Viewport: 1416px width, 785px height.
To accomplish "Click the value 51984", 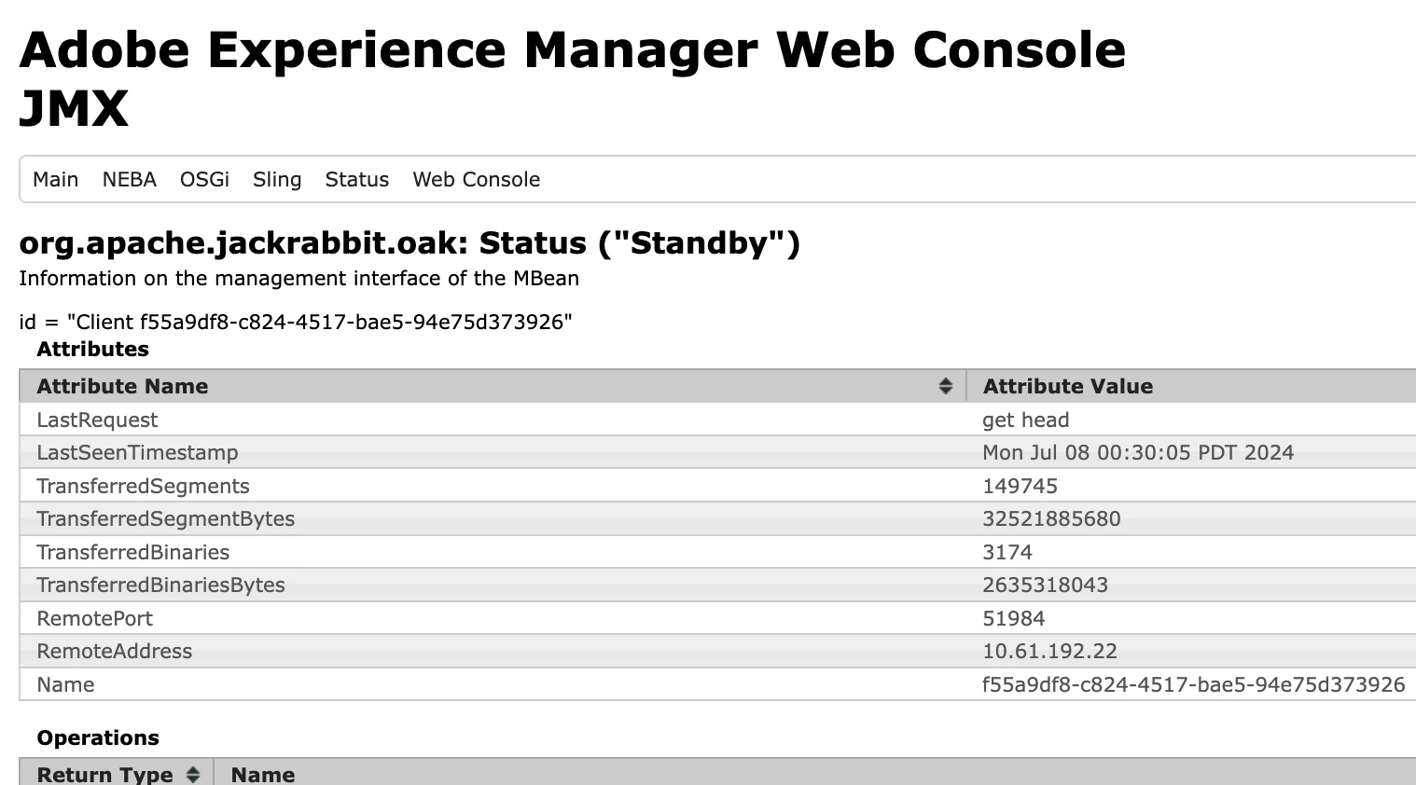I will pos(1013,618).
